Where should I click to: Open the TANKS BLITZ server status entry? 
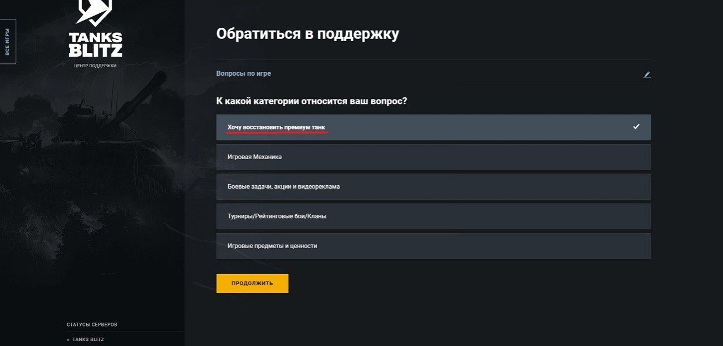(x=88, y=339)
